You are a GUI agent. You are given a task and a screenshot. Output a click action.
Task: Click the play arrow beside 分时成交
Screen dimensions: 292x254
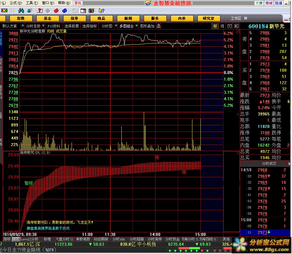[x=289, y=164]
